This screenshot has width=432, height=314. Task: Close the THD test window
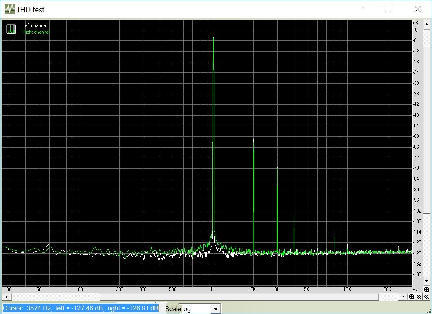pyautogui.click(x=417, y=9)
